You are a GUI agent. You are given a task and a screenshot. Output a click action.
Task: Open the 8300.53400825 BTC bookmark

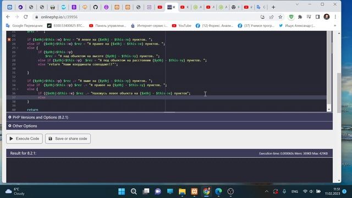click(x=66, y=26)
